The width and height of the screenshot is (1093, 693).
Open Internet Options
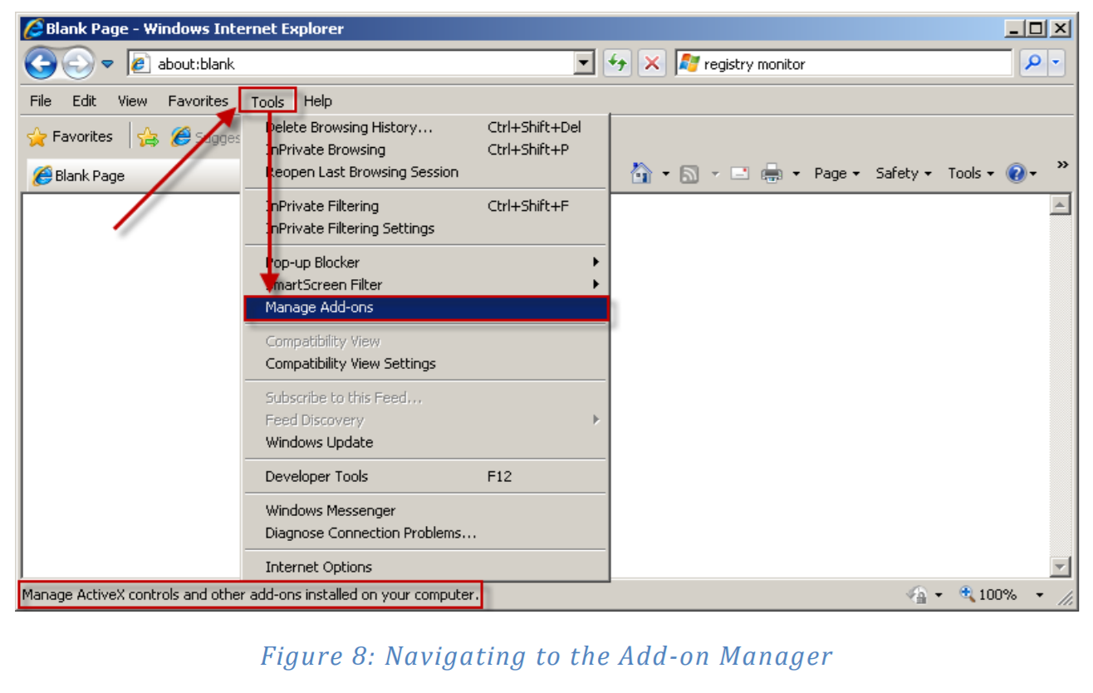425,568
